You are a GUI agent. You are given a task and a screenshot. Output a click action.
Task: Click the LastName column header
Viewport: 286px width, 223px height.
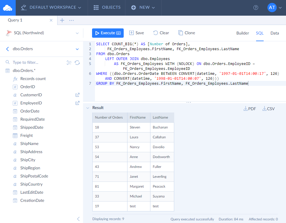162,117
